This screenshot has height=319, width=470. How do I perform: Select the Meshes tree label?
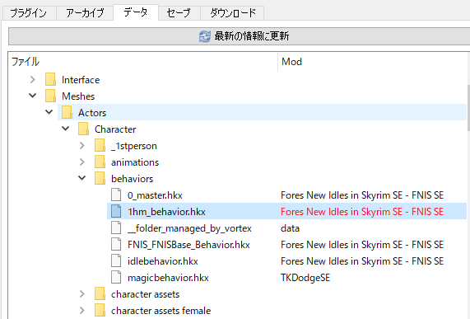pyautogui.click(x=78, y=96)
